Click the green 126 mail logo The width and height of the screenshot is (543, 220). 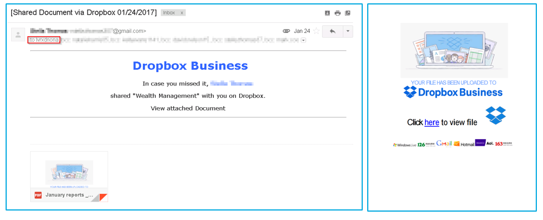(426, 145)
